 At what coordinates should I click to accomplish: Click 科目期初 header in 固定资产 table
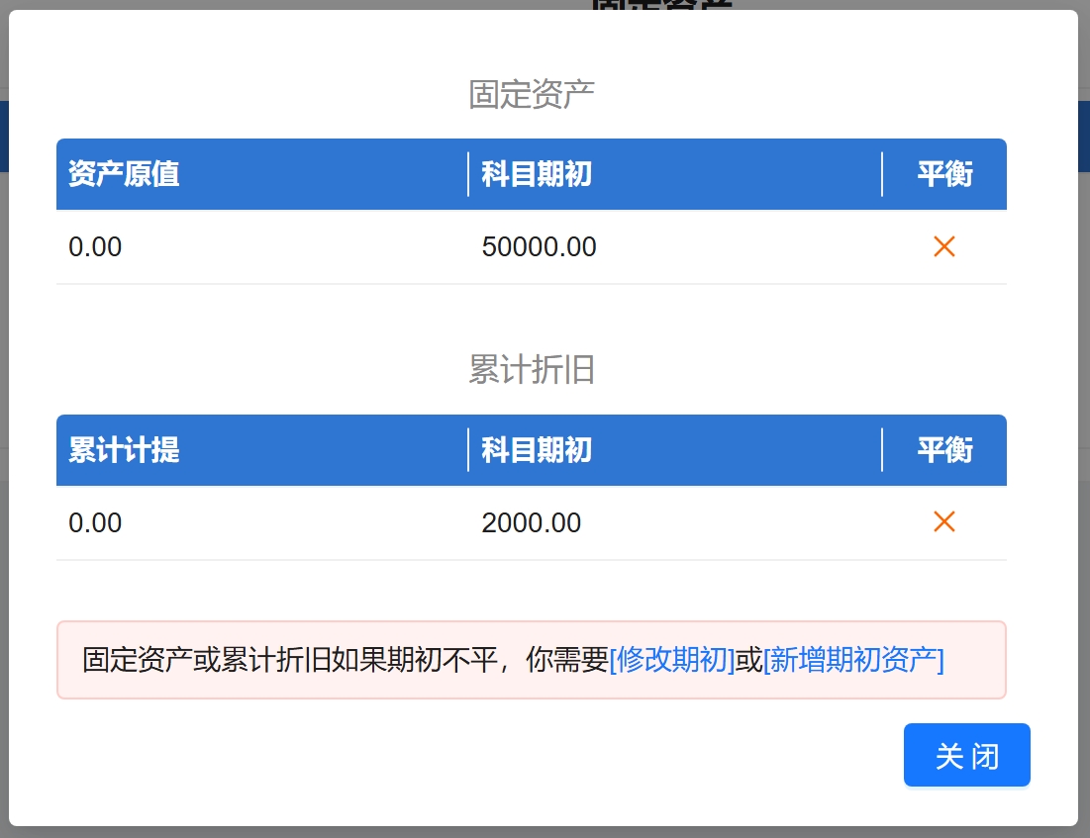point(537,174)
